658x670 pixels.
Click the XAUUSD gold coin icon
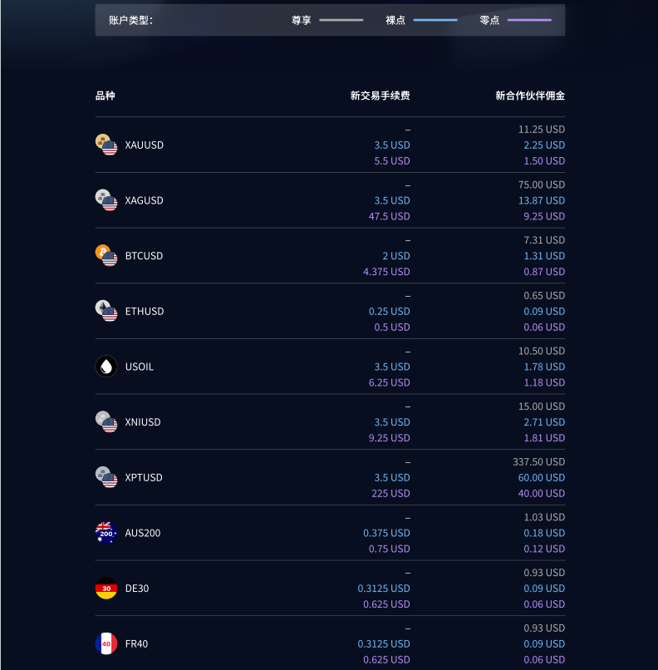pos(106,145)
